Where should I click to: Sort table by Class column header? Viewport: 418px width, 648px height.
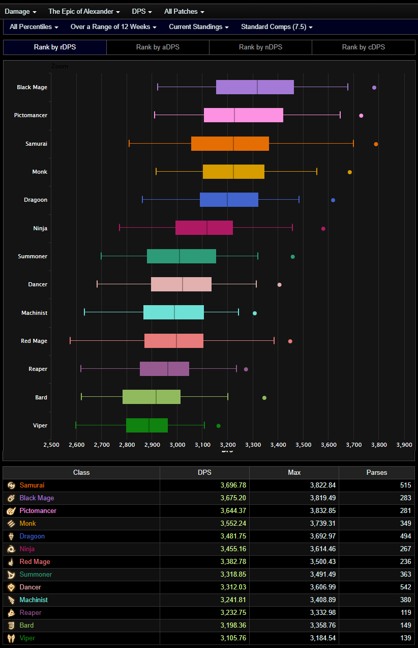[81, 473]
